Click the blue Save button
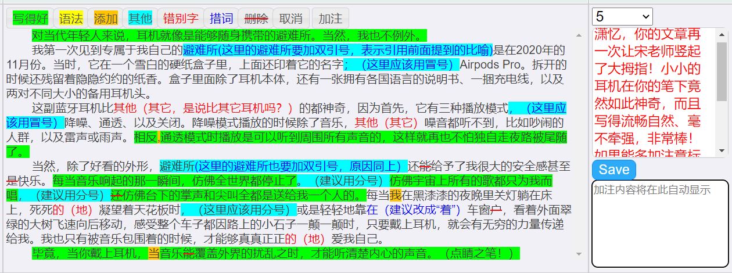 tap(614, 170)
